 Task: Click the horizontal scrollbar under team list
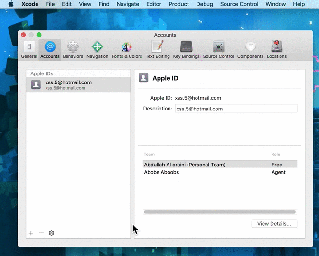219,212
